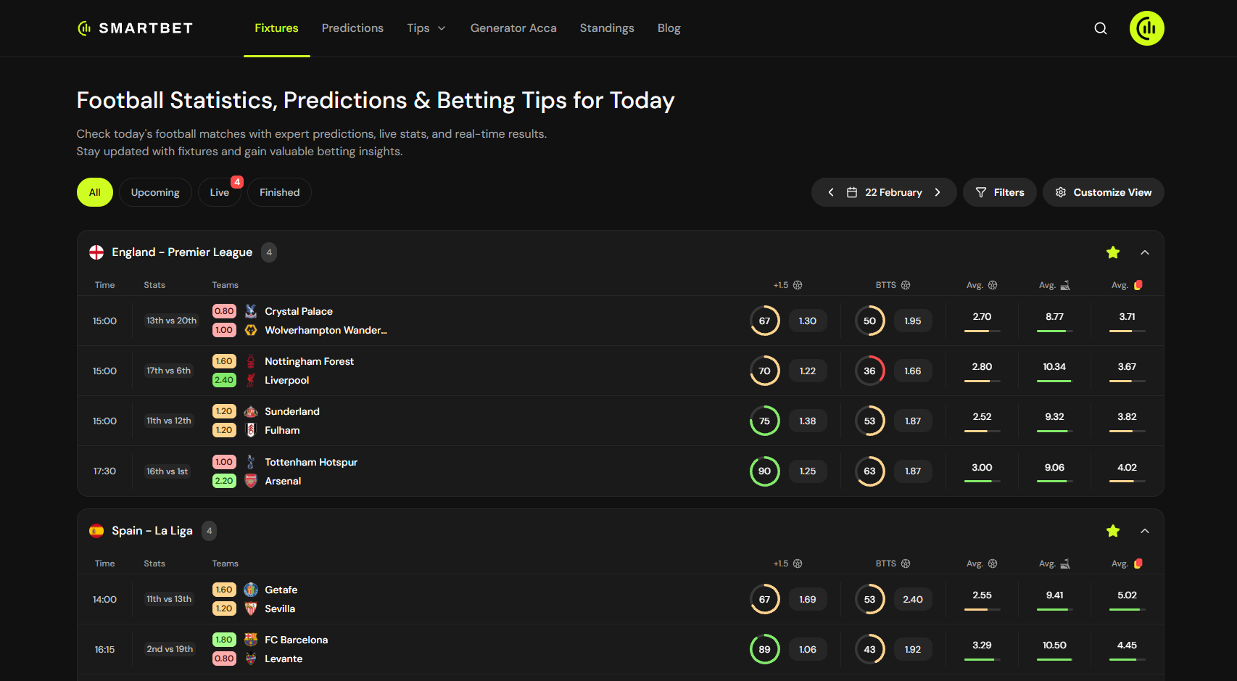Screen dimensions: 1237x681
Task: Go to next date with right chevron
Action: 938,192
